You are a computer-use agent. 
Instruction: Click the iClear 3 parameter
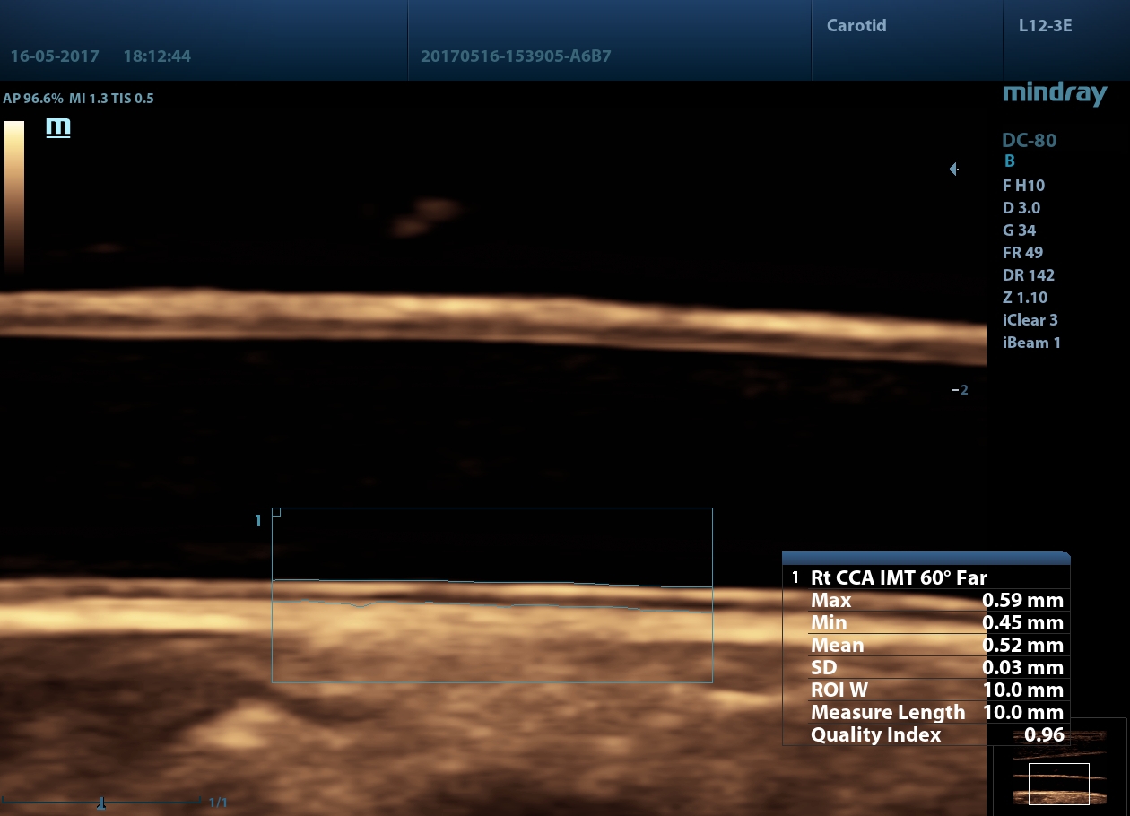click(x=1030, y=320)
